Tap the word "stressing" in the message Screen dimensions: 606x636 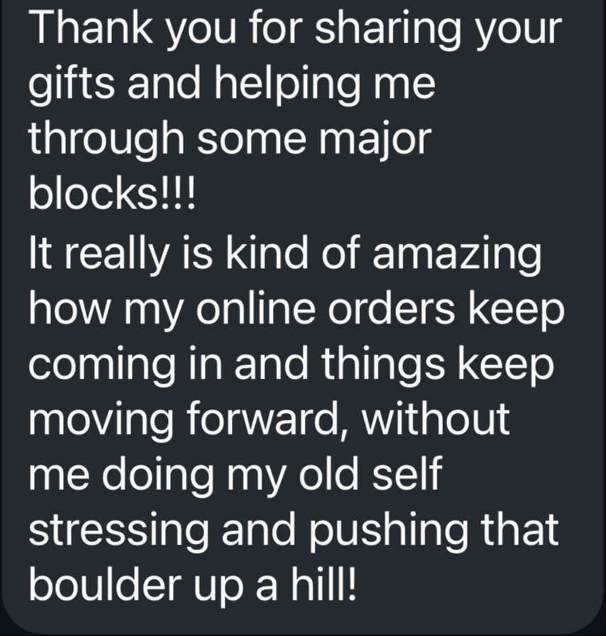pyautogui.click(x=118, y=532)
